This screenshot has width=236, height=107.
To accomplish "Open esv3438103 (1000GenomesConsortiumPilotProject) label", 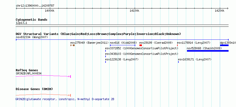I will (x=142, y=54).
